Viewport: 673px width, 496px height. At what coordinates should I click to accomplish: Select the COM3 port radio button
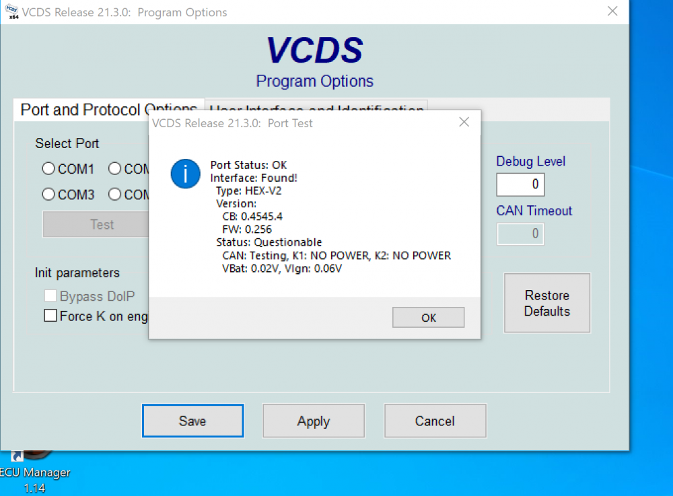pos(48,194)
